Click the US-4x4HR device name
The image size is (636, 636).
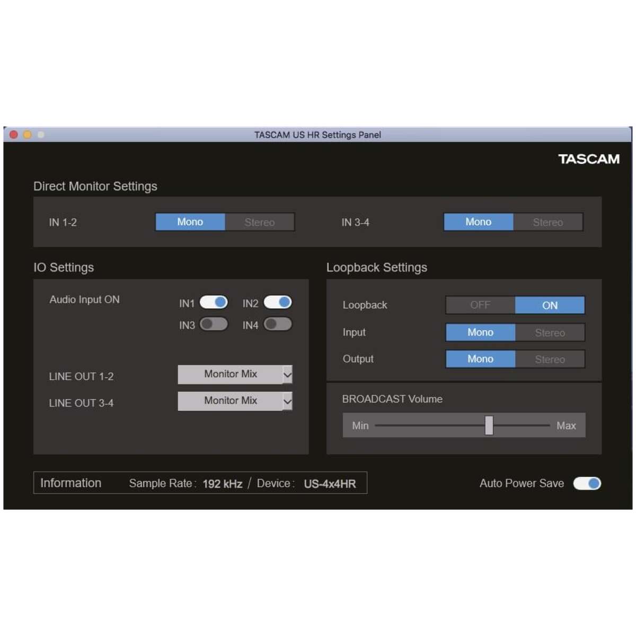pos(330,484)
